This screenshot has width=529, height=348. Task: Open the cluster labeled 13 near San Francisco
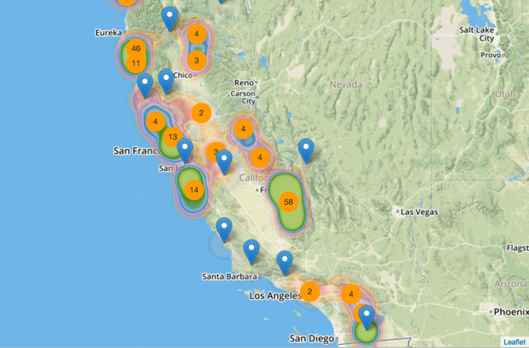coord(173,137)
